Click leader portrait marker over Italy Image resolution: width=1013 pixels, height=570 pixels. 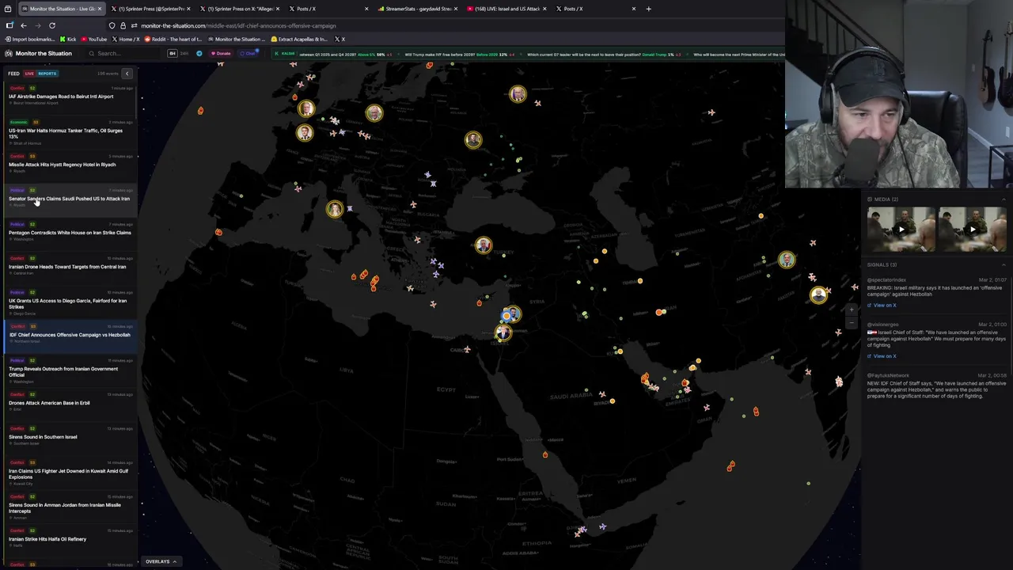click(x=334, y=208)
